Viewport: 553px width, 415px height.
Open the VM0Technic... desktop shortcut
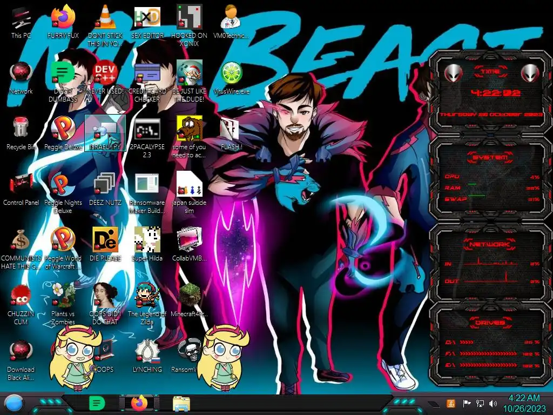pos(231,22)
